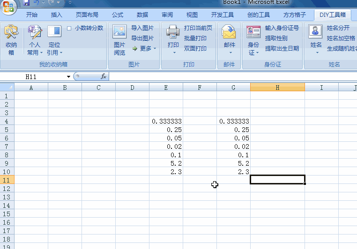Click 批量打印 batch print button
The height and width of the screenshot is (249, 357).
point(195,38)
